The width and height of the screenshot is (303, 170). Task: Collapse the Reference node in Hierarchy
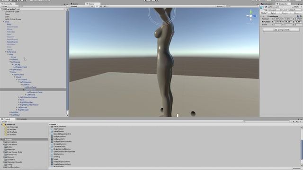pyautogui.click(x=6, y=52)
